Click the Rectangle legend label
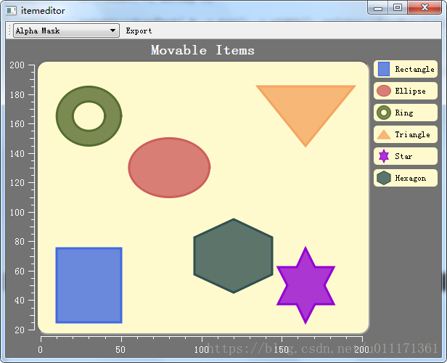The height and width of the screenshot is (363, 447). click(x=414, y=69)
